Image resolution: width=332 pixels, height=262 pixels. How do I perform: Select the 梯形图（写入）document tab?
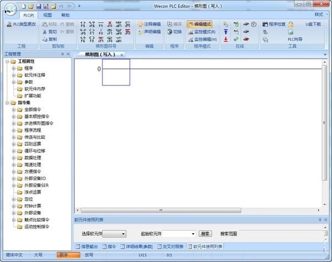pos(100,54)
